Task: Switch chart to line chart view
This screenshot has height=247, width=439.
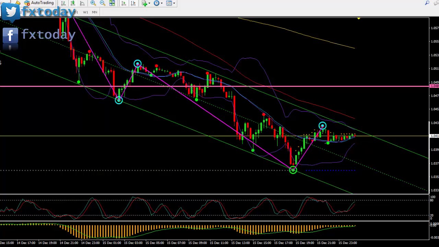Action: [x=82, y=3]
